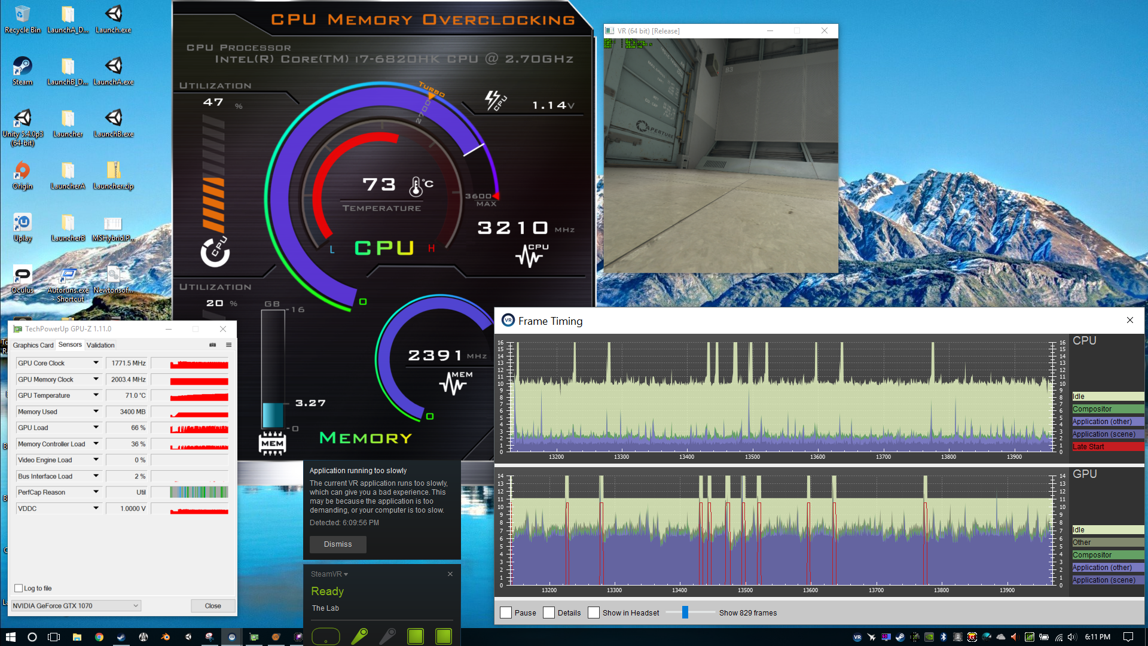This screenshot has height=646, width=1148.
Task: Open the Recycle Bin desktop icon
Action: 22,19
